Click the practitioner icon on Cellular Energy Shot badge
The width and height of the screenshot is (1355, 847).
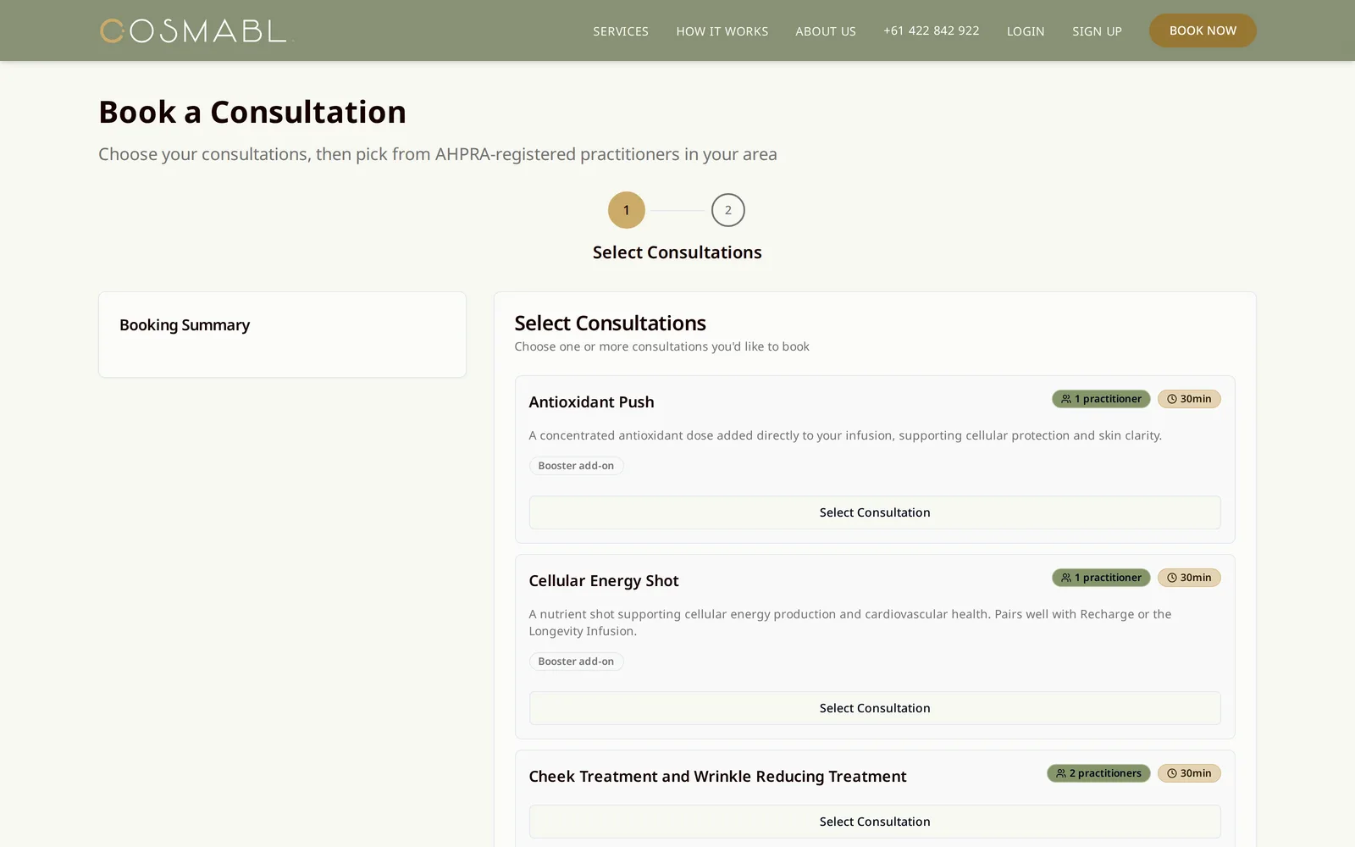point(1066,578)
